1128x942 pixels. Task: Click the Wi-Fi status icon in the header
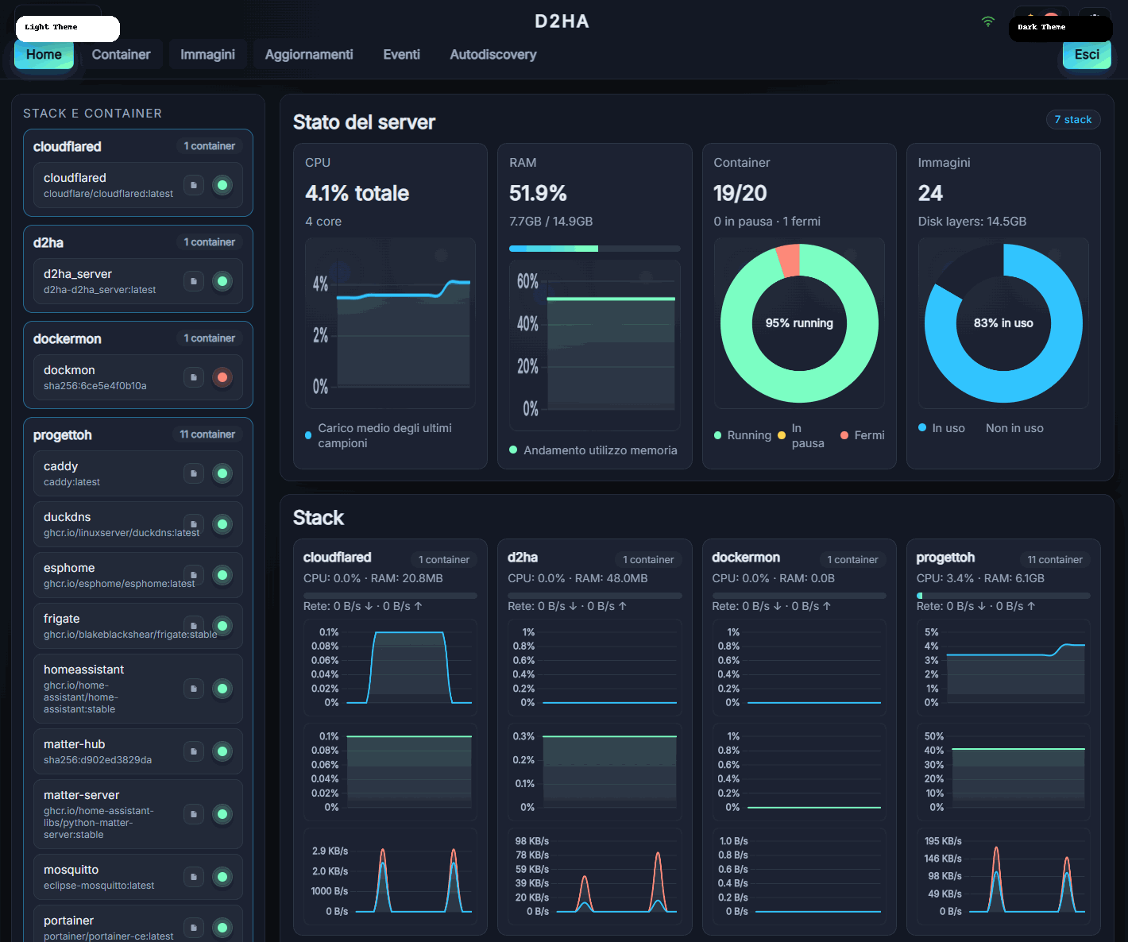tap(987, 22)
